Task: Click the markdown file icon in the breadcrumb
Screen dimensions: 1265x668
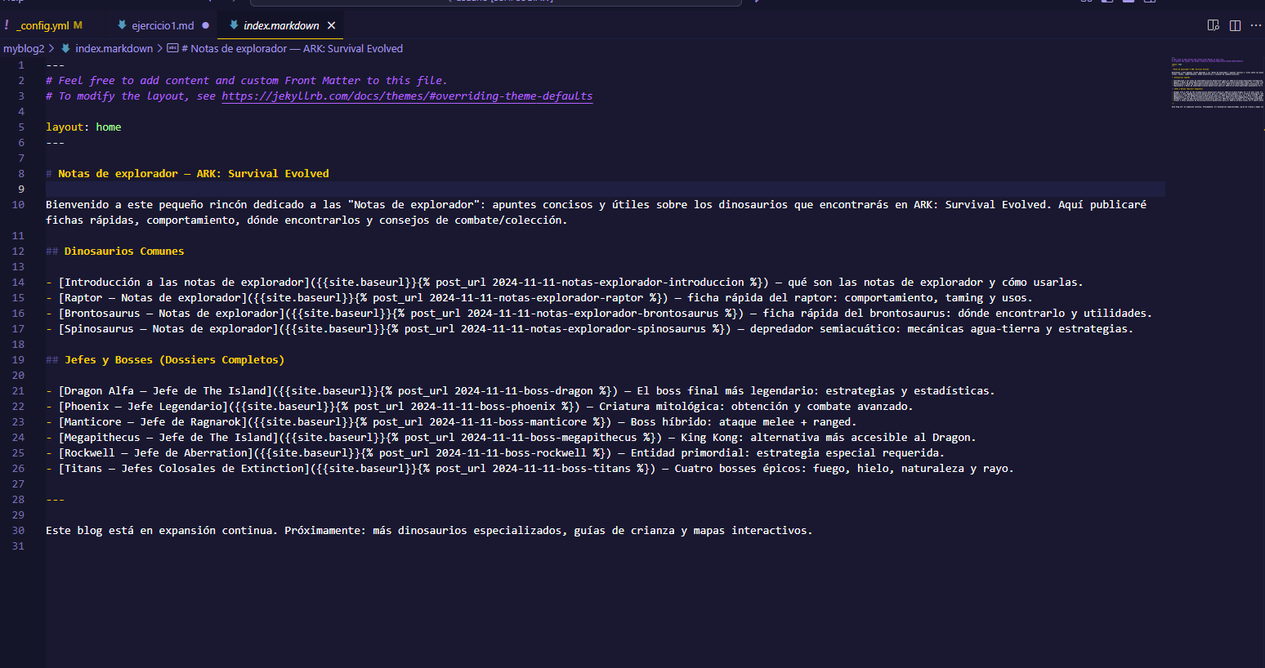Action: click(66, 49)
